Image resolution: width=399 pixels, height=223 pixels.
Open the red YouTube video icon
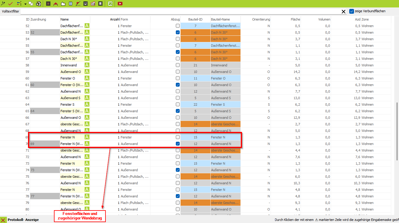tap(120, 4)
